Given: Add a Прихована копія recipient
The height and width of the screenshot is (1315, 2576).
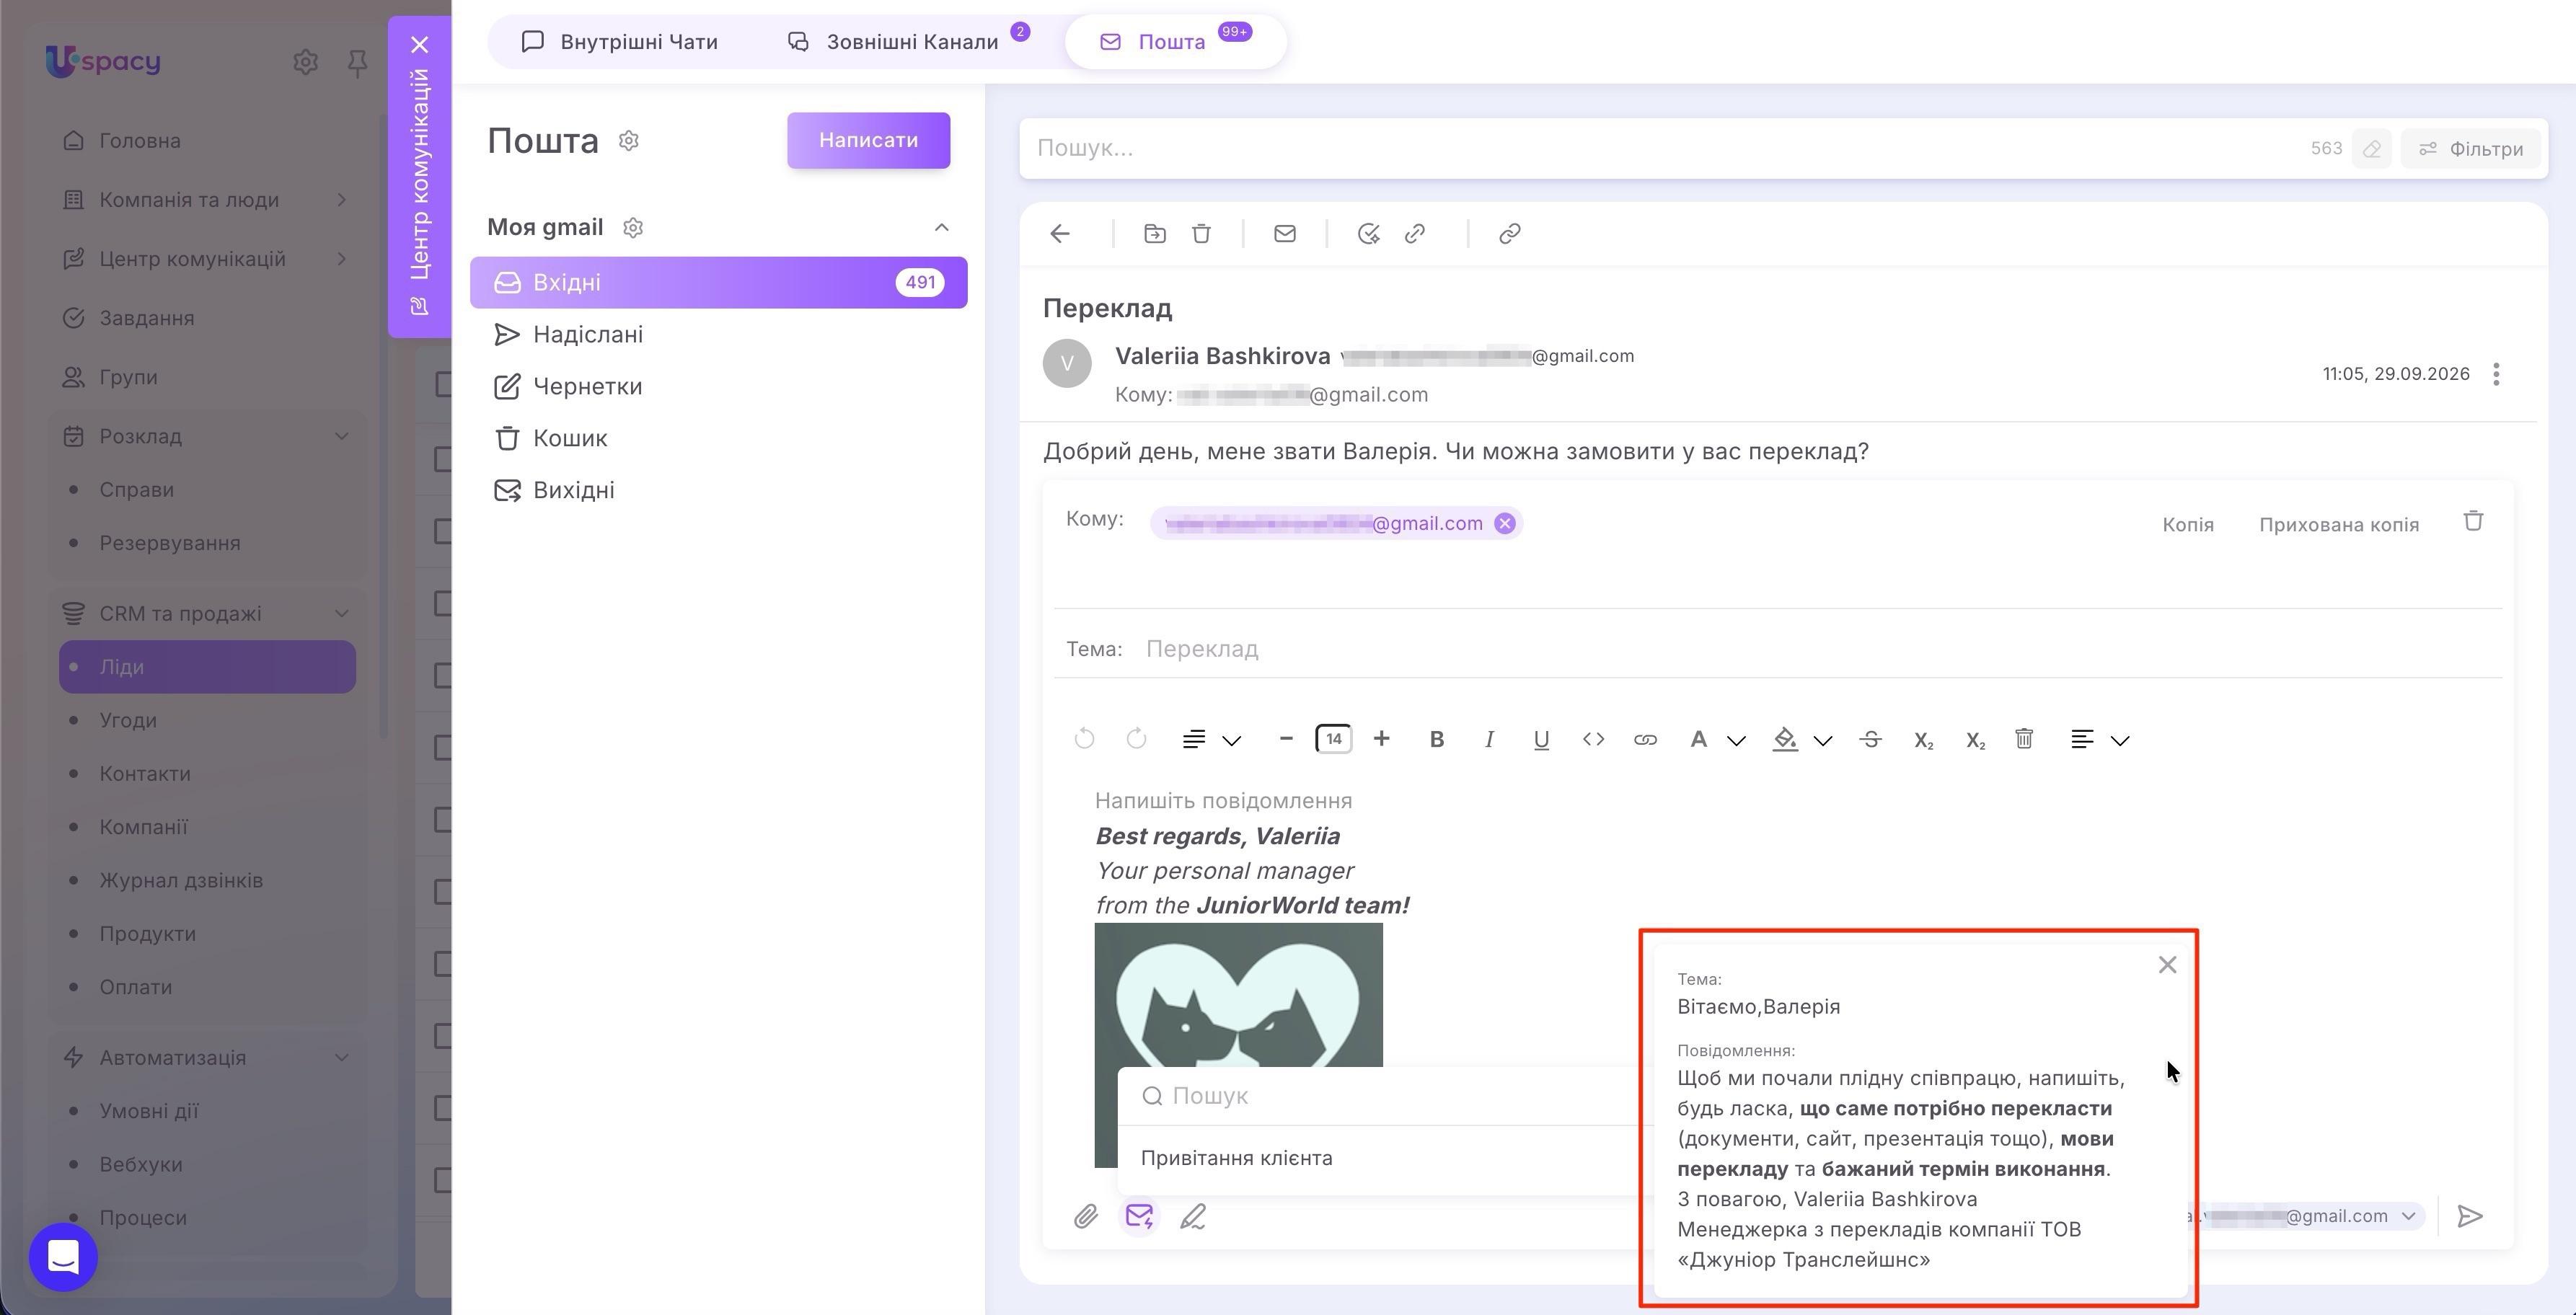Looking at the screenshot, I should [2338, 525].
